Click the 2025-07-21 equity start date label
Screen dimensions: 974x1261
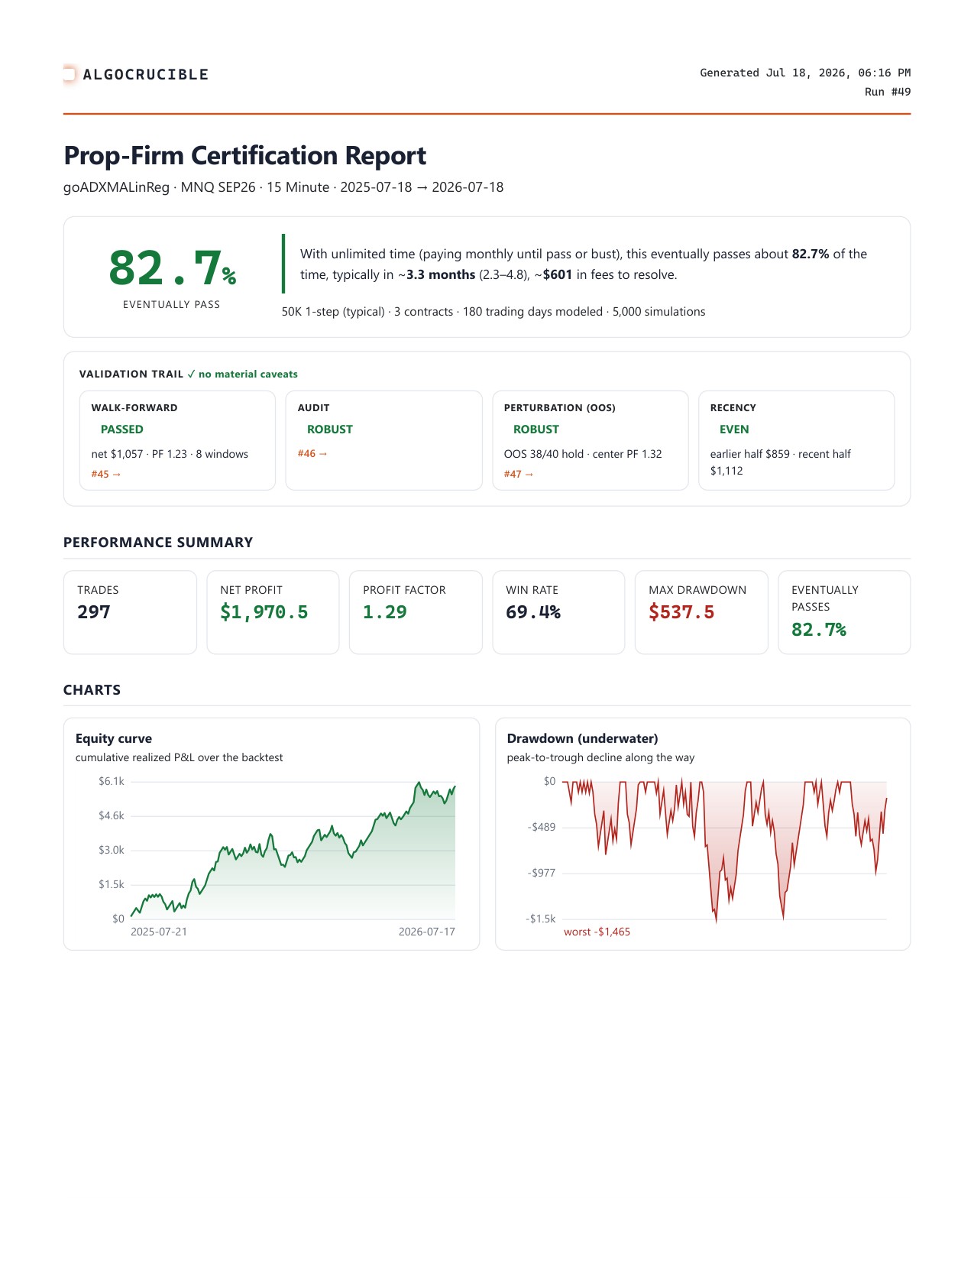(159, 932)
